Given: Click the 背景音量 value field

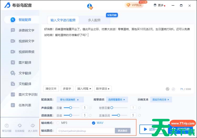Looking at the screenshot, I should [x=133, y=108].
